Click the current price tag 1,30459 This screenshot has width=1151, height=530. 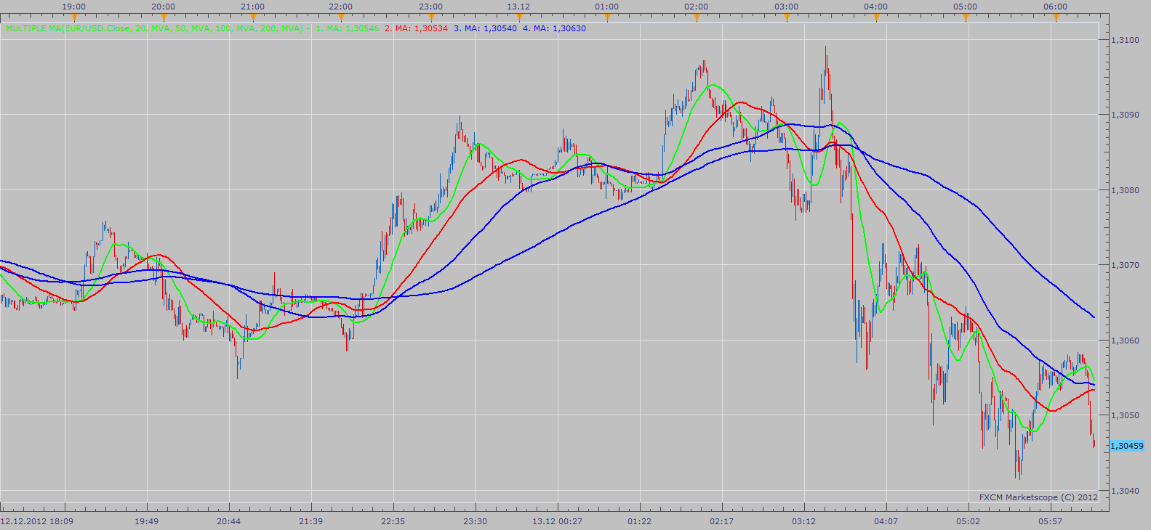click(1127, 446)
